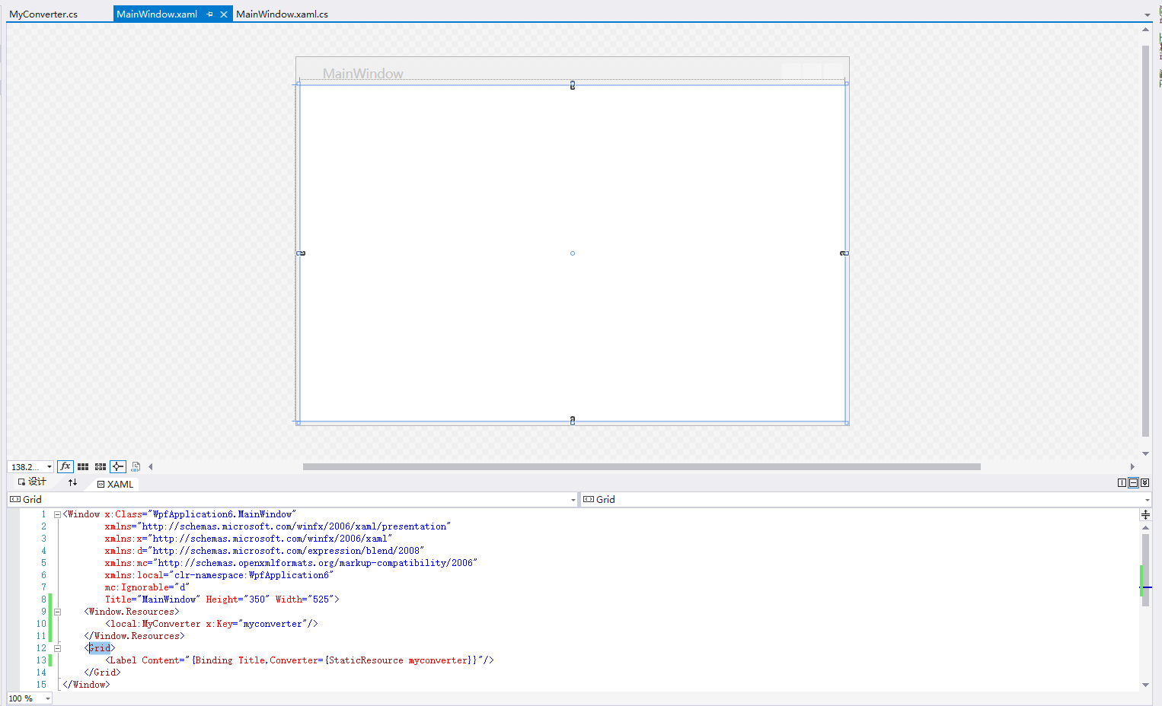Click the Title="MainWindow" attribute
The width and height of the screenshot is (1162, 706).
tap(152, 599)
